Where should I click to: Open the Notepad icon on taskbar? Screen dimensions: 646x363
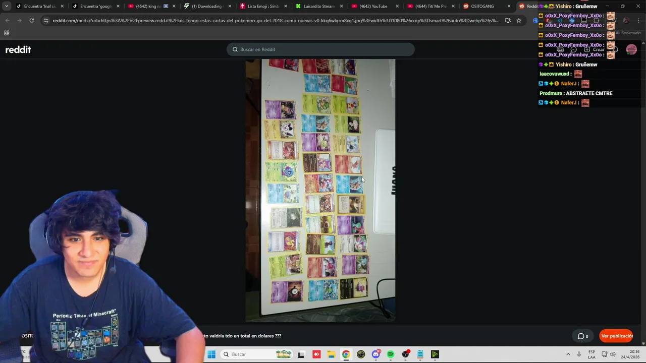pos(420,354)
